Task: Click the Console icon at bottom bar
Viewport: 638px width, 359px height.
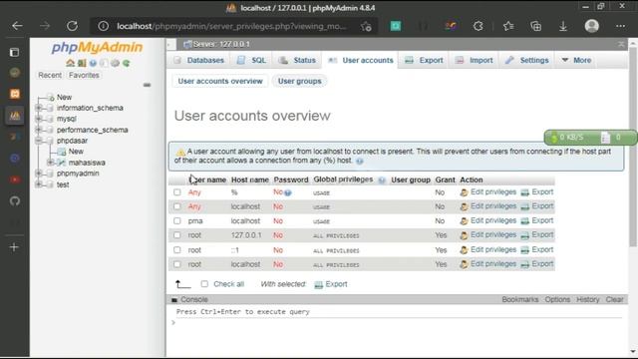Action: [x=174, y=300]
